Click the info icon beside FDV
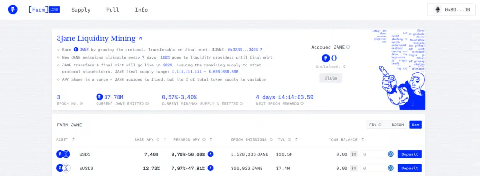The height and width of the screenshot is (176, 480). pyautogui.click(x=380, y=125)
